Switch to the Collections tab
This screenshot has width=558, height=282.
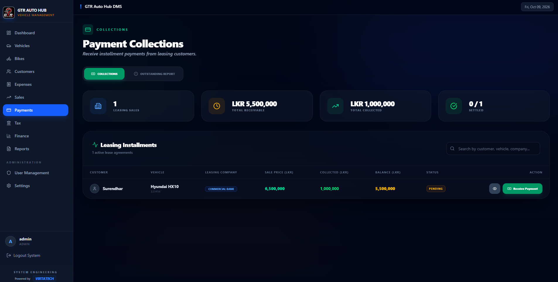[x=104, y=74]
